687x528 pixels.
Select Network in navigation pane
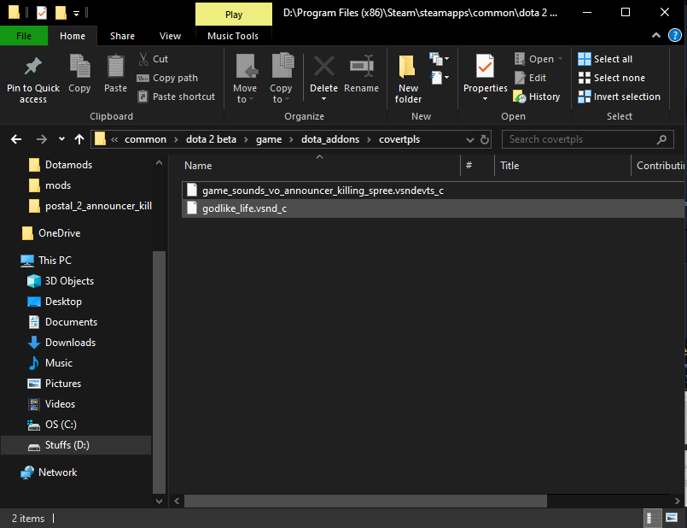coord(49,472)
